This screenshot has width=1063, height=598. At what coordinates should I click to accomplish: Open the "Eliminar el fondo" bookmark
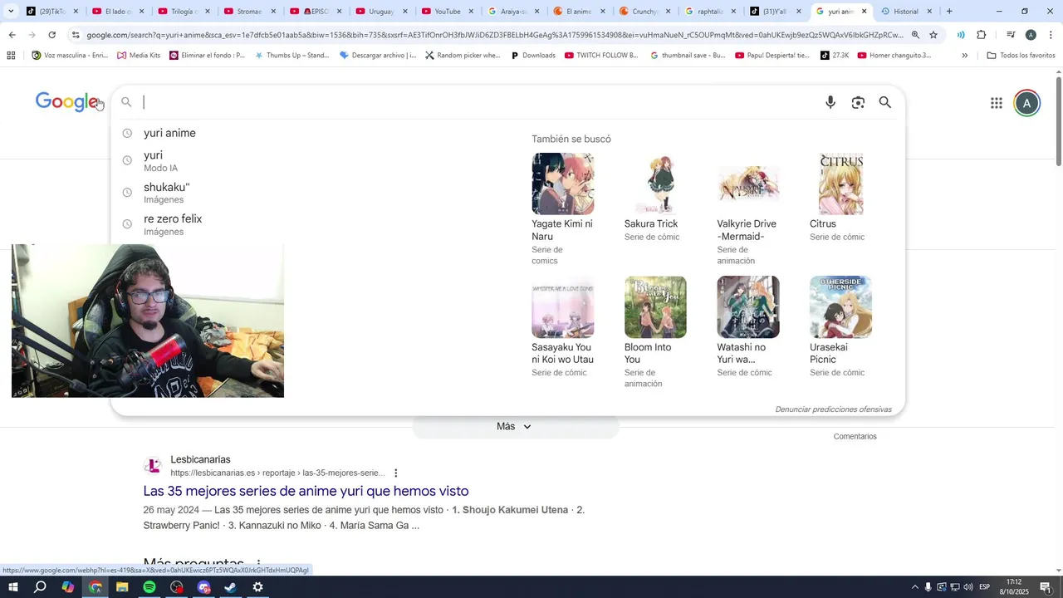click(207, 56)
